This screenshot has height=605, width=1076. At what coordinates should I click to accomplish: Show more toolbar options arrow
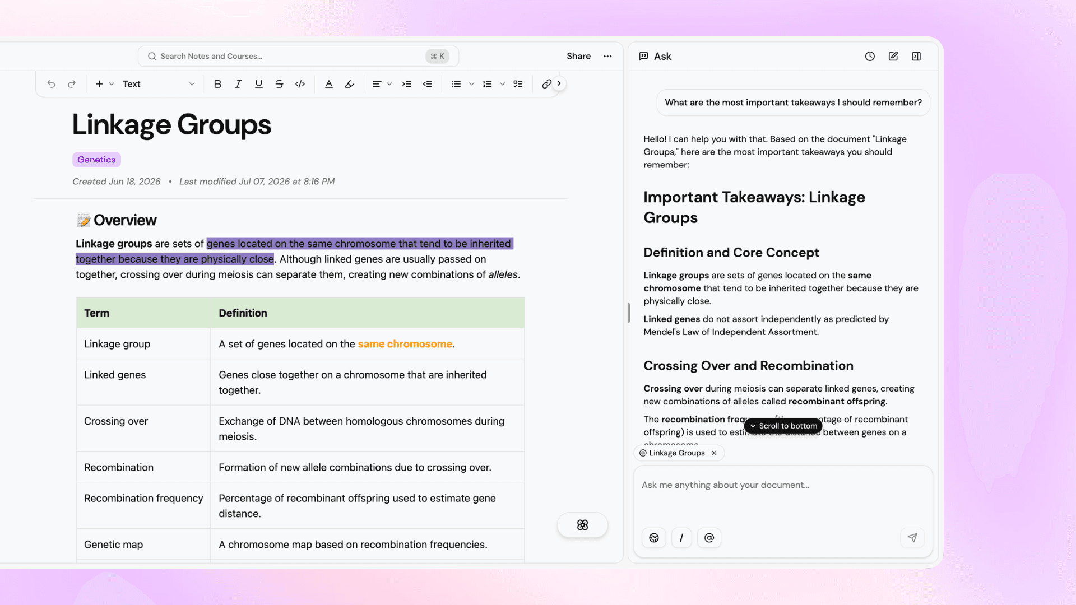click(x=559, y=83)
